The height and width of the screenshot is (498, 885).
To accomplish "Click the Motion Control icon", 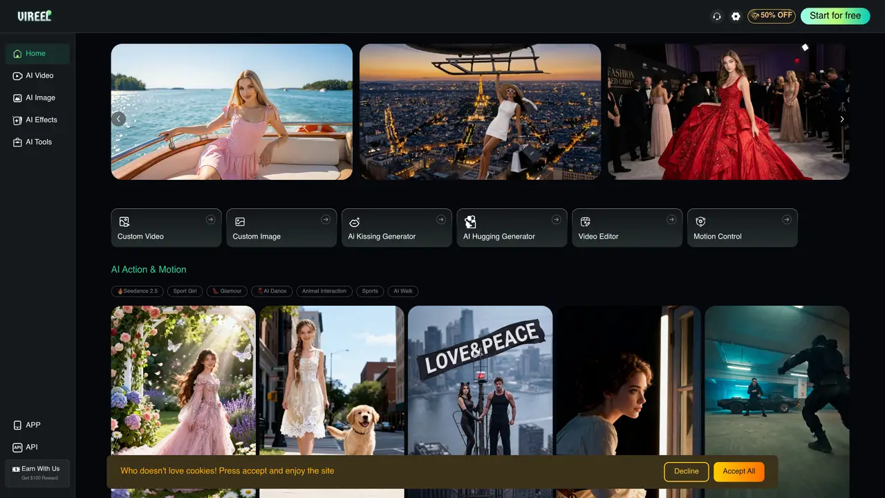I will (x=700, y=222).
